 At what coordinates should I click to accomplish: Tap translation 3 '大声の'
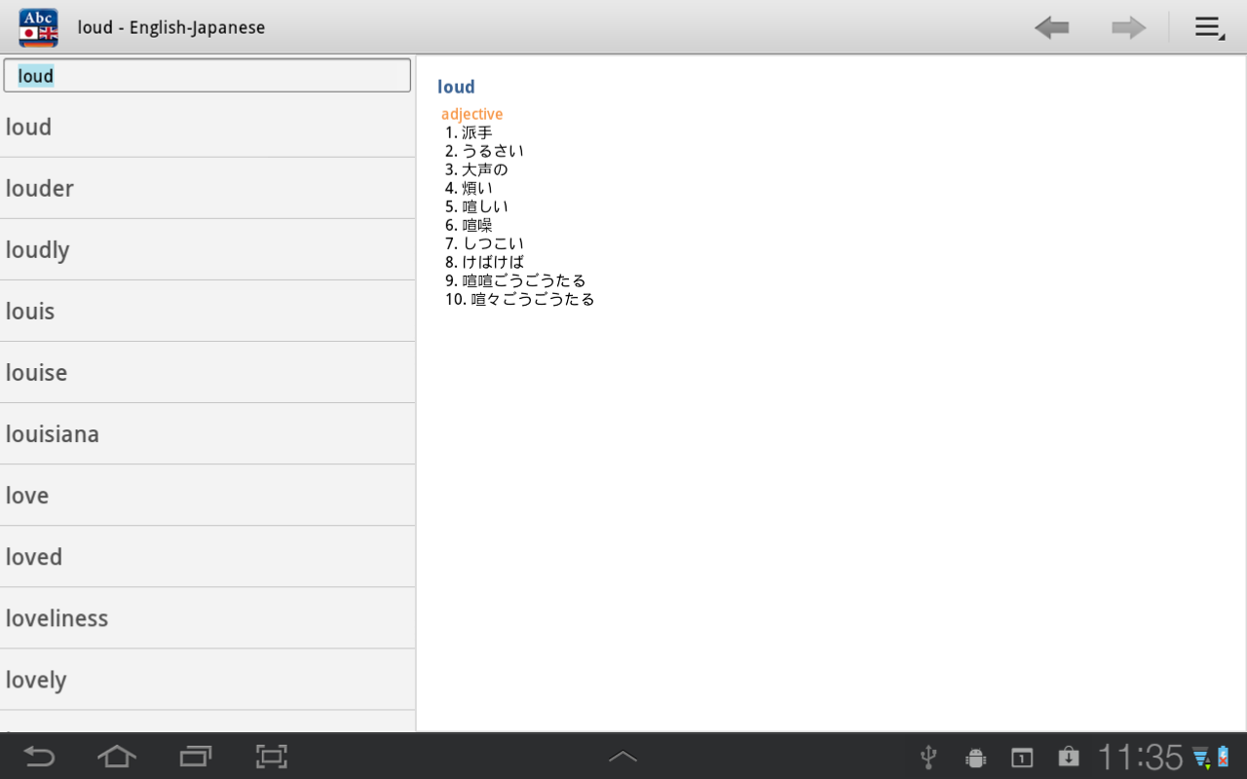click(x=485, y=169)
